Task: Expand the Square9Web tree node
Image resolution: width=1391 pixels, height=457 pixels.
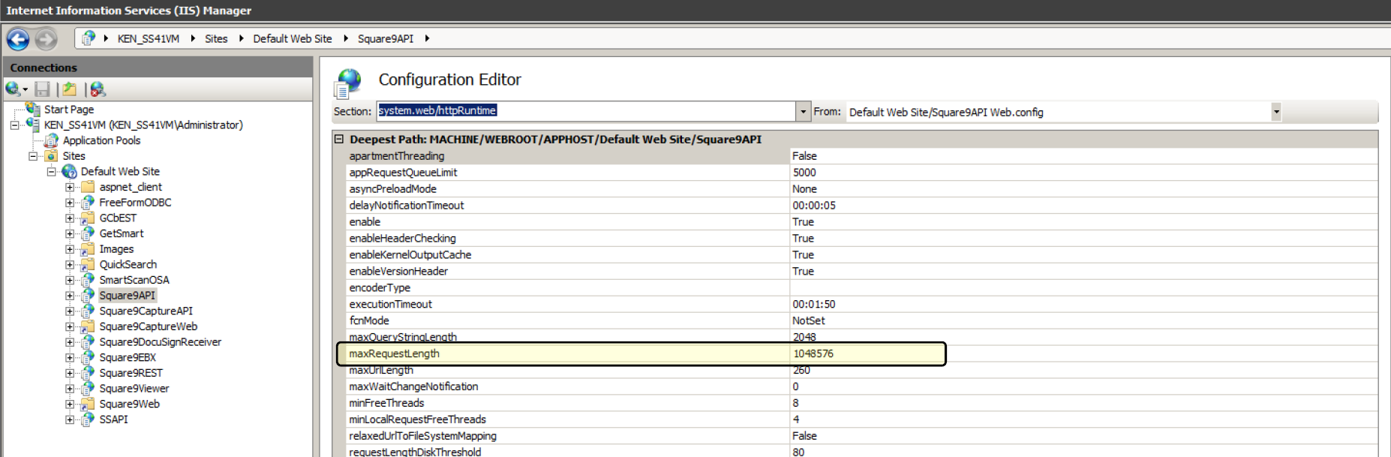Action: tap(70, 404)
